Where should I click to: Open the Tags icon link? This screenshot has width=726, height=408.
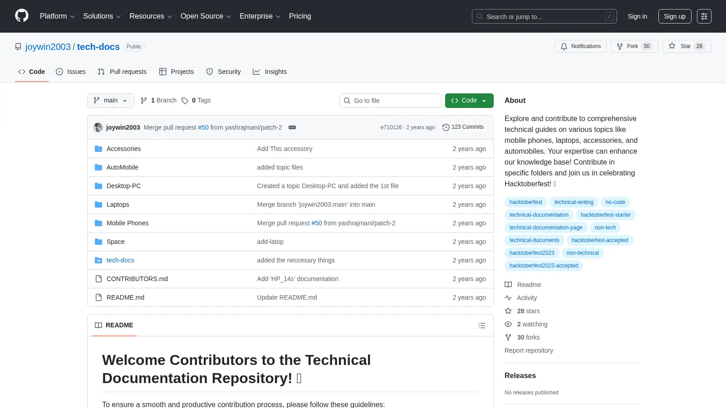coord(185,101)
